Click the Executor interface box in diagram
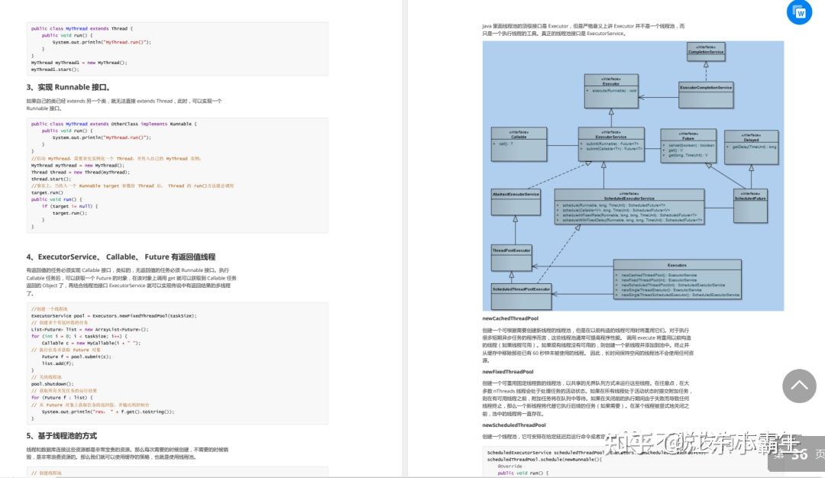Screen dimensions: 825x478 pyautogui.click(x=611, y=90)
